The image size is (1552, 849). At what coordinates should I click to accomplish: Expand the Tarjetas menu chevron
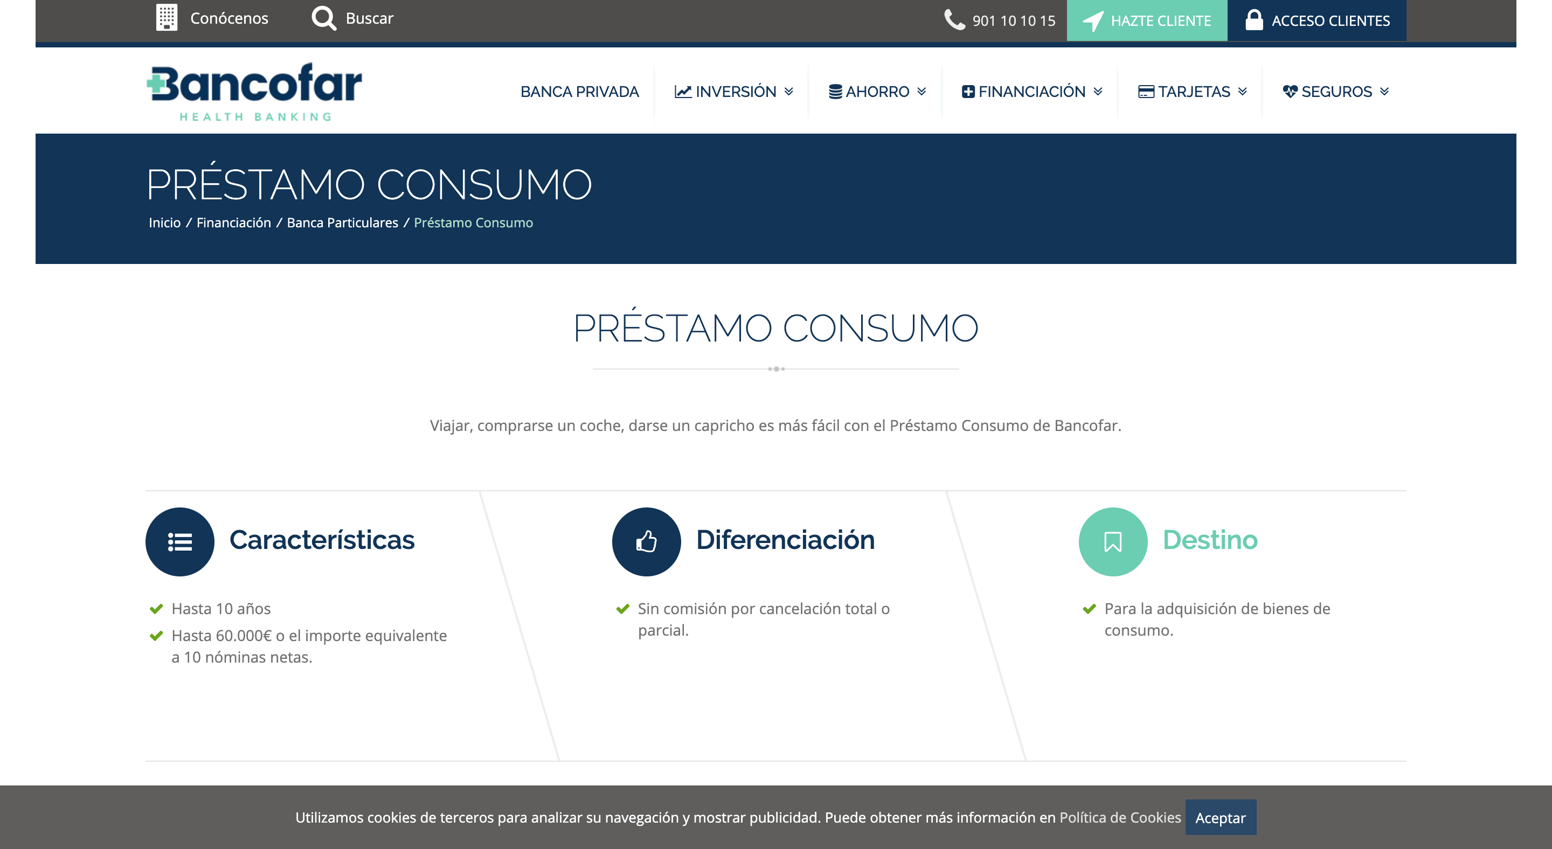(x=1242, y=92)
